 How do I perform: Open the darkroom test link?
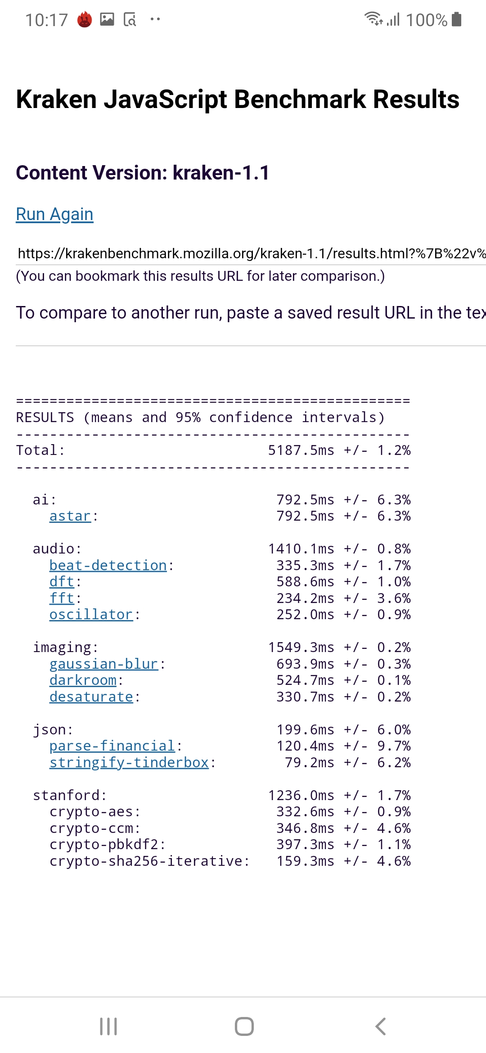pyautogui.click(x=83, y=680)
